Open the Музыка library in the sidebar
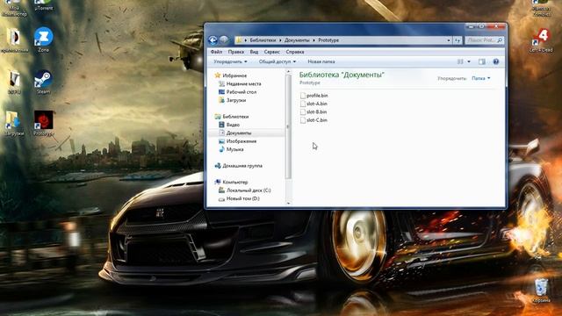This screenshot has width=562, height=316. click(x=235, y=149)
